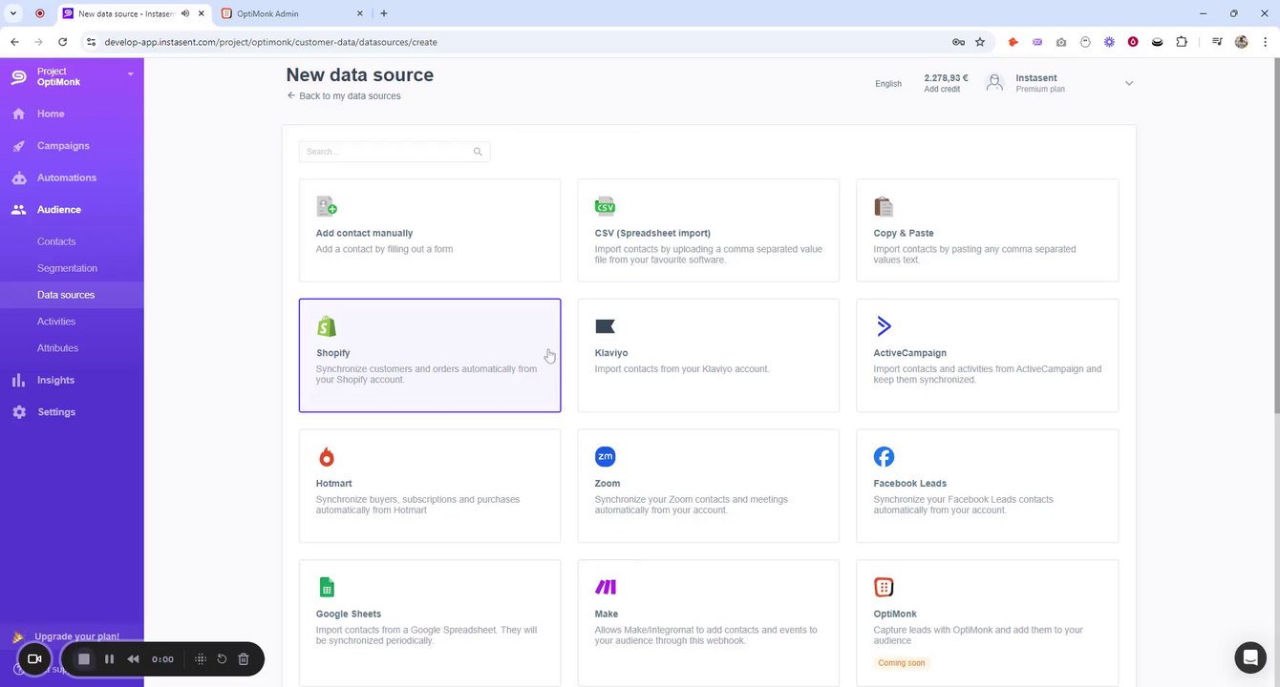Viewport: 1280px width, 687px height.
Task: Click the Make logo icon
Action: (606, 587)
